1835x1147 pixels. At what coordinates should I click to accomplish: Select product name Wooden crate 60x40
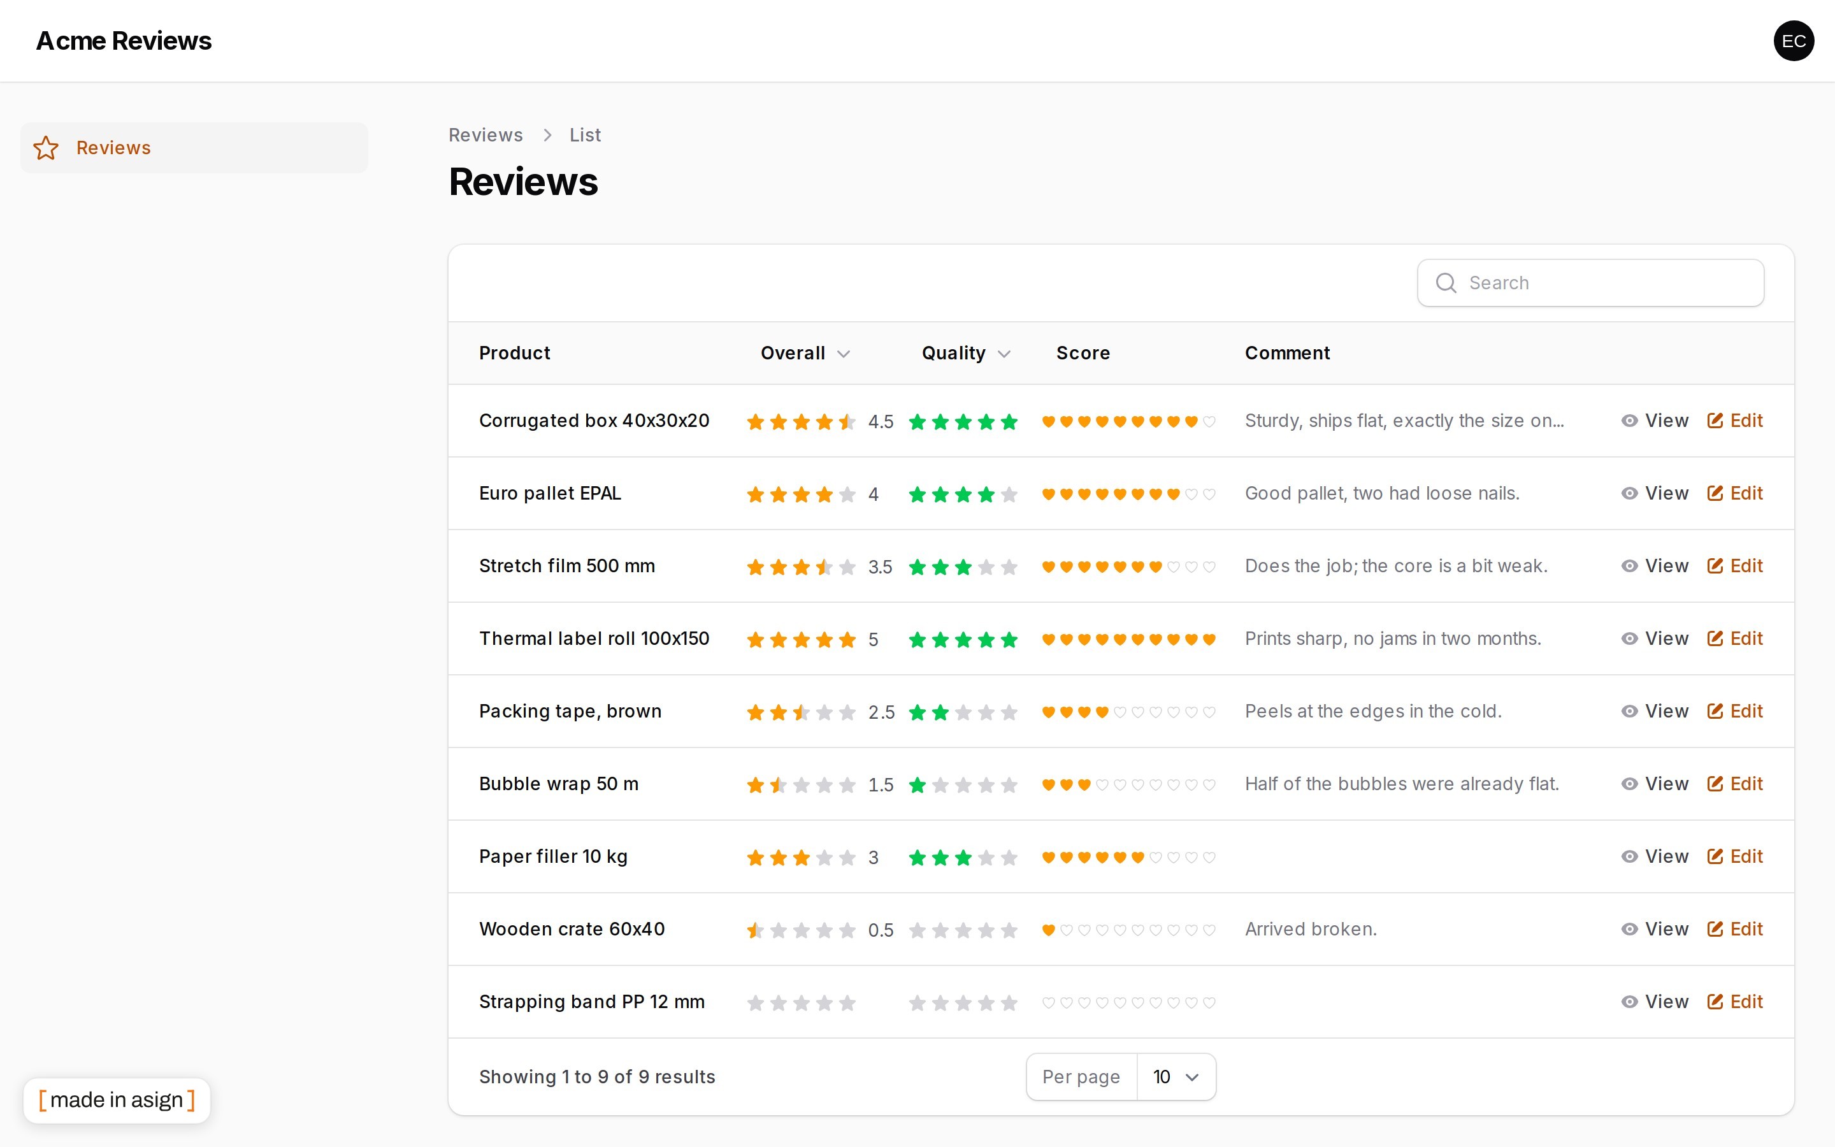pyautogui.click(x=572, y=929)
